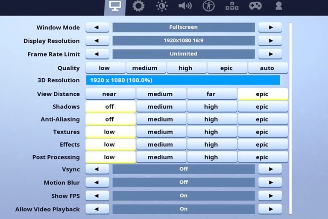Image resolution: width=328 pixels, height=219 pixels.
Task: Click left arrow for Vsync
Action: click(97, 169)
